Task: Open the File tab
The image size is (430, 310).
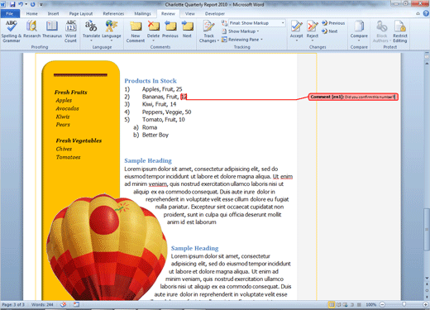Action: [x=10, y=13]
